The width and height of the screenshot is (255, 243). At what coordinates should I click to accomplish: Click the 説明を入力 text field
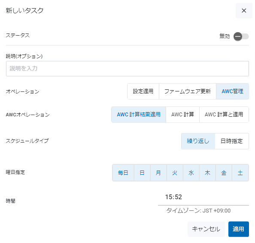pos(127,69)
